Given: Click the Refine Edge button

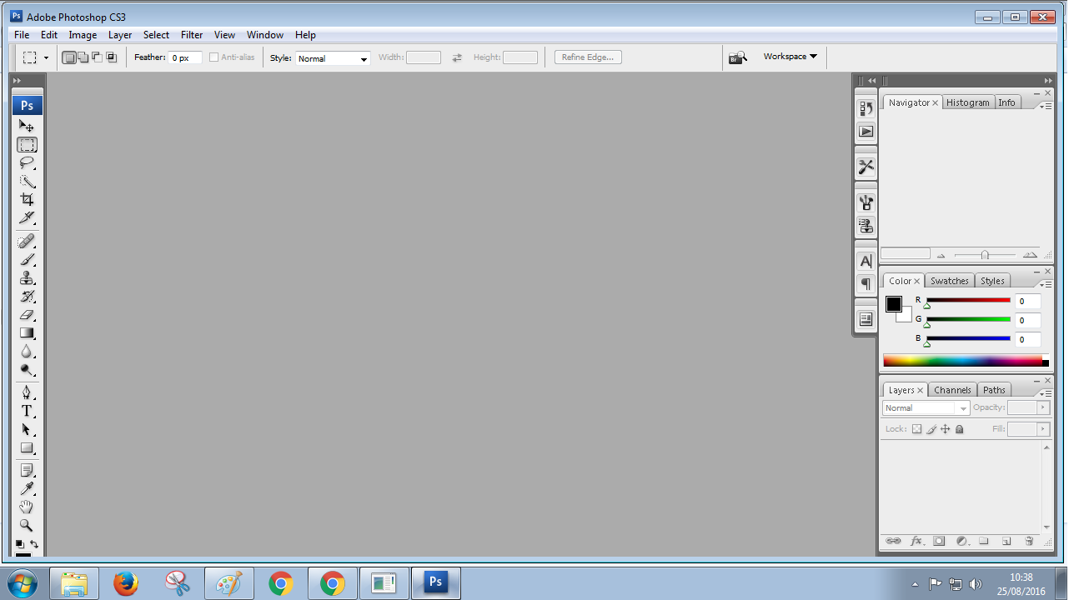Looking at the screenshot, I should [x=588, y=57].
